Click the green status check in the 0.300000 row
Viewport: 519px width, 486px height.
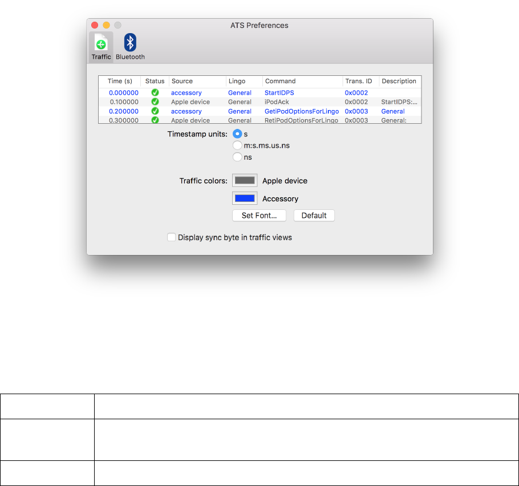155,120
